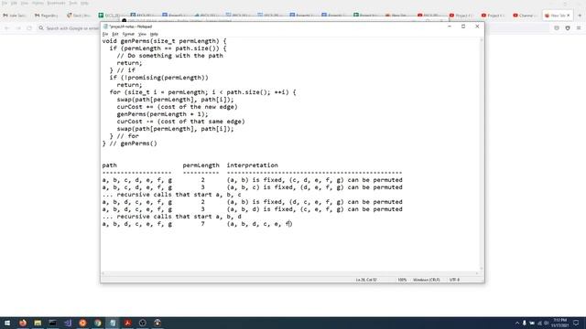Open File Explorer from the taskbar
This screenshot has height=329, width=586.
pos(38,323)
